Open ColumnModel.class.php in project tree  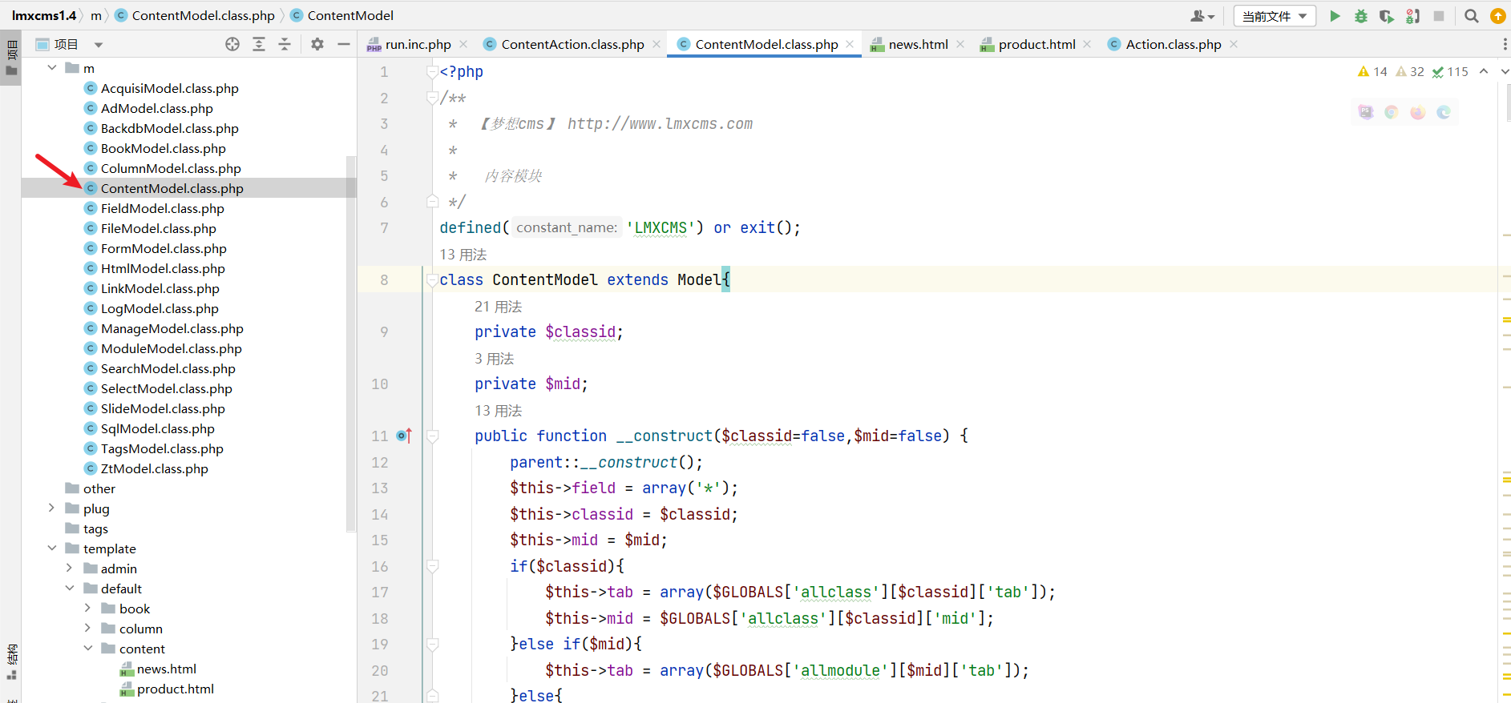tap(171, 168)
